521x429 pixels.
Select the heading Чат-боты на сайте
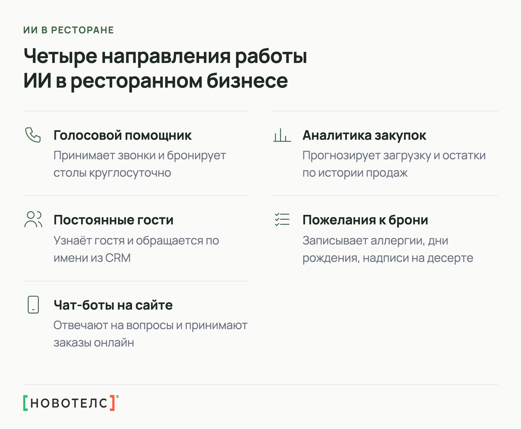click(113, 305)
